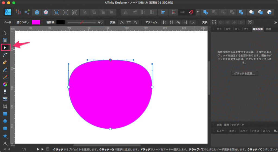
Task: Click the top node on the shape
Action: pyautogui.click(x=110, y=60)
